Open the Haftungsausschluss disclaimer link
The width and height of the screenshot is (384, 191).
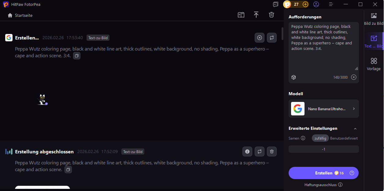coord(323,185)
